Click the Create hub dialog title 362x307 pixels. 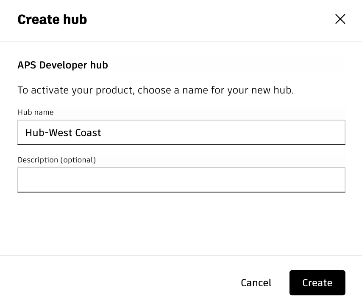[x=52, y=19]
